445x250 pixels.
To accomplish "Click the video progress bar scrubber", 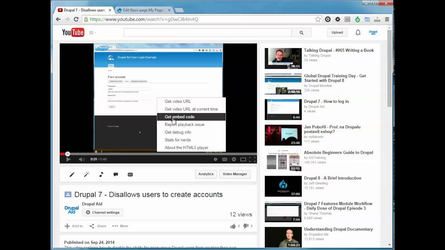I will coord(67,154).
